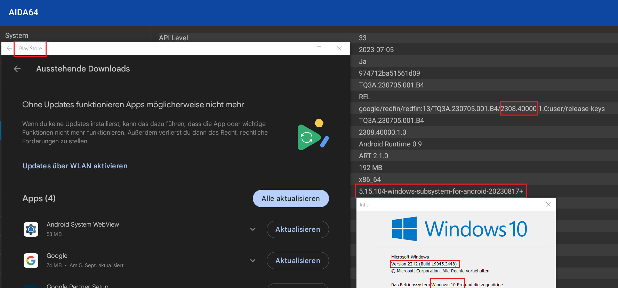The image size is (618, 288).
Task: Select x86_64 architecture value
Action: pos(370,179)
